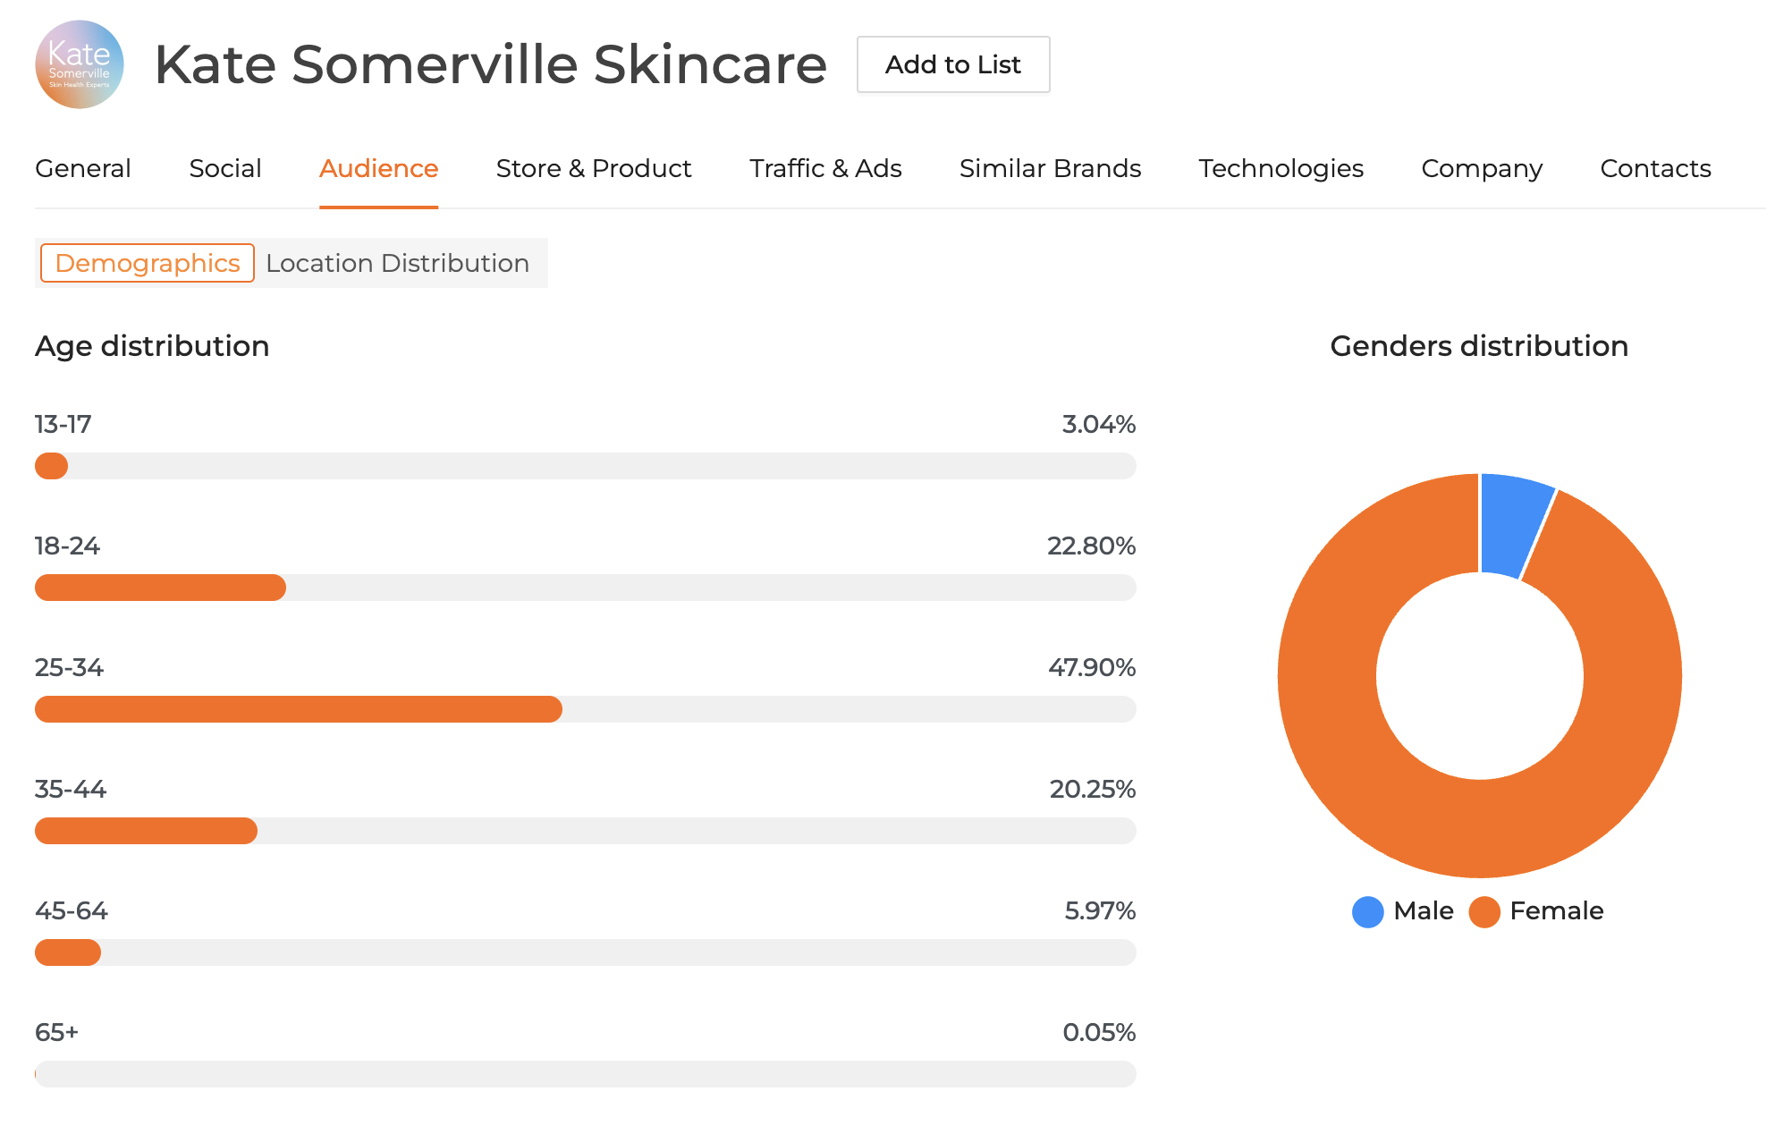
Task: Open the Audience tab
Action: point(378,168)
